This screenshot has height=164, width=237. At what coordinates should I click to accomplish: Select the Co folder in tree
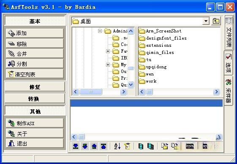click(x=120, y=45)
